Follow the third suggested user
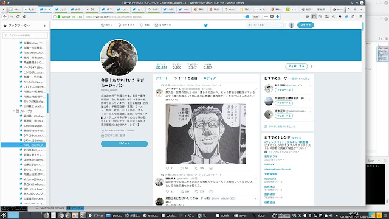 [x=284, y=116]
